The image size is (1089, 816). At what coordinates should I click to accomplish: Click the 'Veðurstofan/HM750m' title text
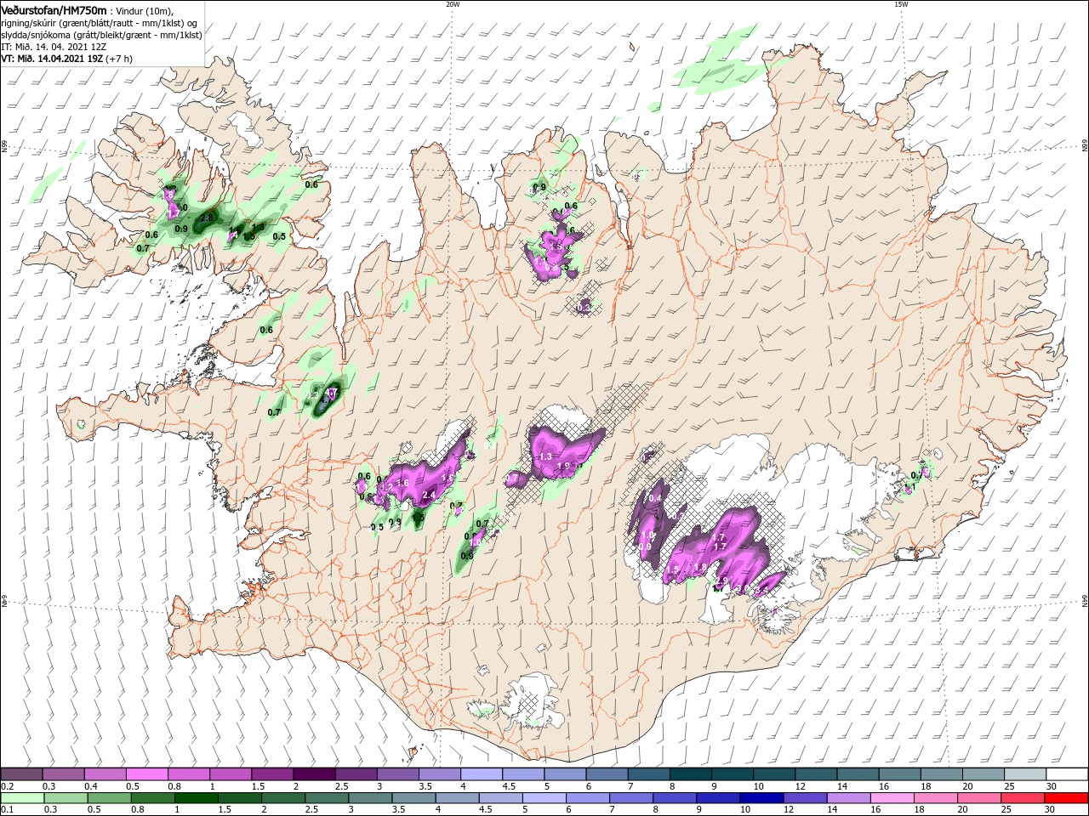point(54,9)
